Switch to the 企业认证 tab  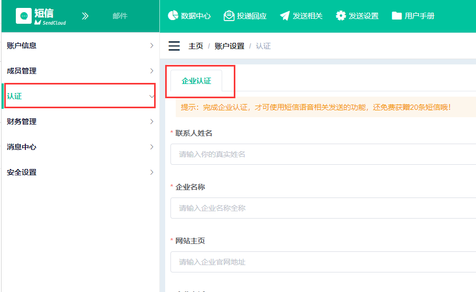point(196,81)
